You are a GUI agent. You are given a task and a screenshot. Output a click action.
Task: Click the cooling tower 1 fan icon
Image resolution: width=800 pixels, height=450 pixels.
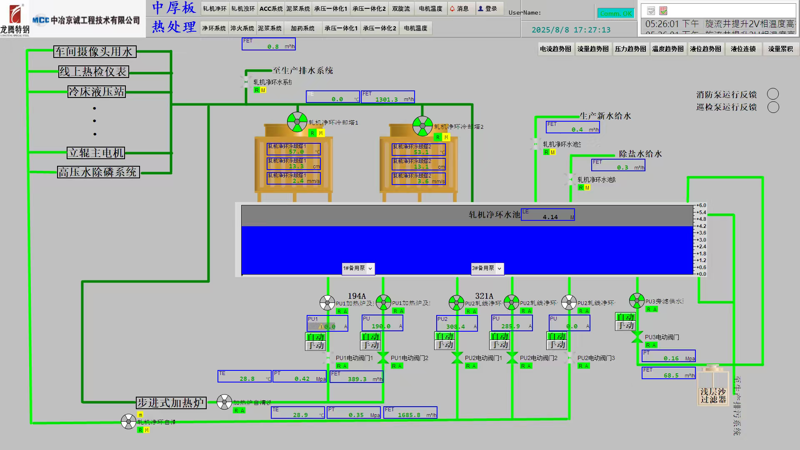pyautogui.click(x=297, y=122)
